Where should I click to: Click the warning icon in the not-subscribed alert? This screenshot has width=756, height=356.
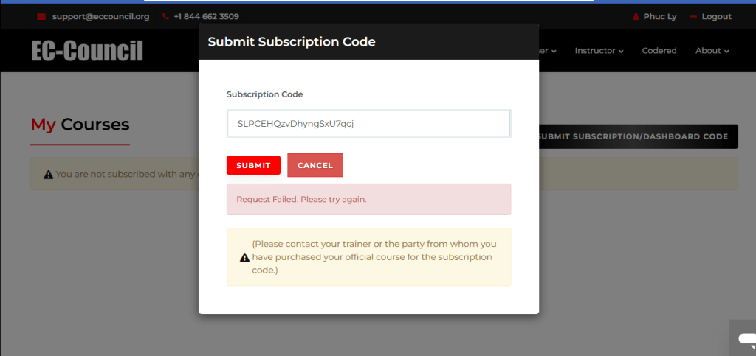(48, 175)
